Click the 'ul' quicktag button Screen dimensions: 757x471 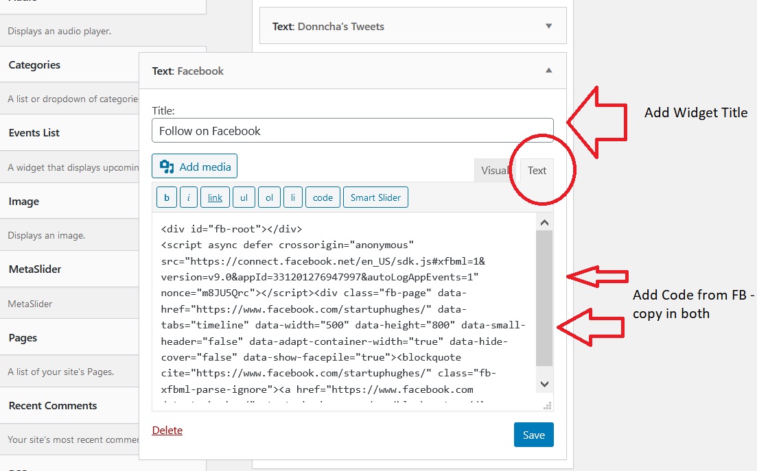pos(244,197)
